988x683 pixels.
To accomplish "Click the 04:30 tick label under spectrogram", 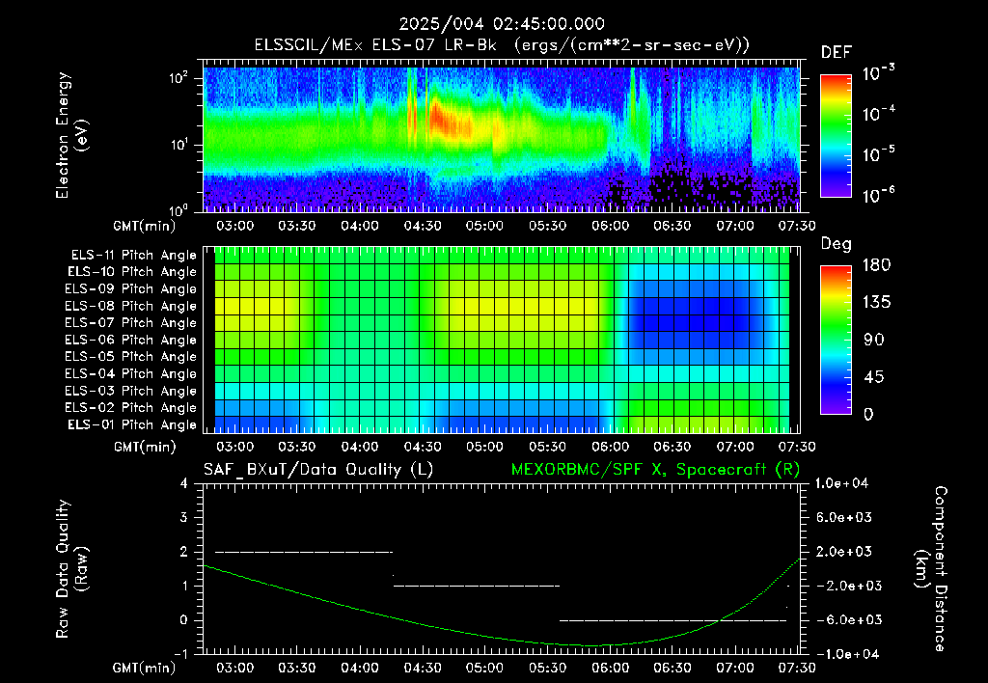I will tap(423, 226).
